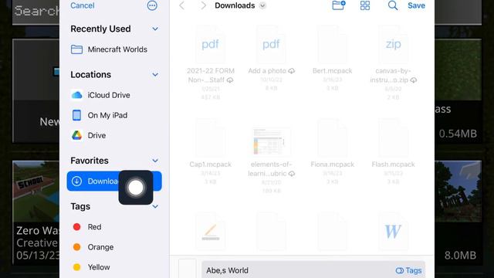Image resolution: width=494 pixels, height=278 pixels.
Task: Tap Cancel in the file picker
Action: point(83,5)
